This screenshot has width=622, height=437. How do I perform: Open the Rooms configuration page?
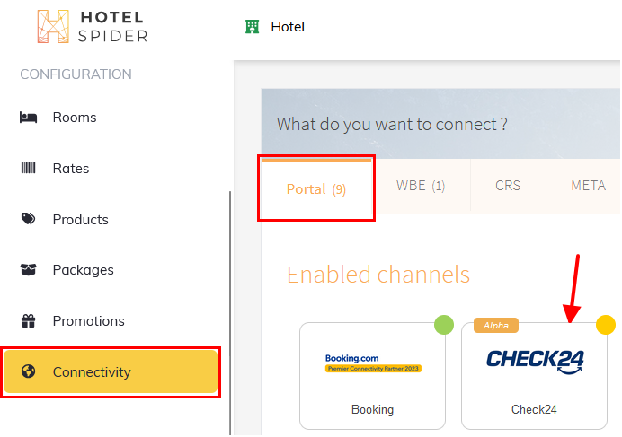tap(75, 118)
